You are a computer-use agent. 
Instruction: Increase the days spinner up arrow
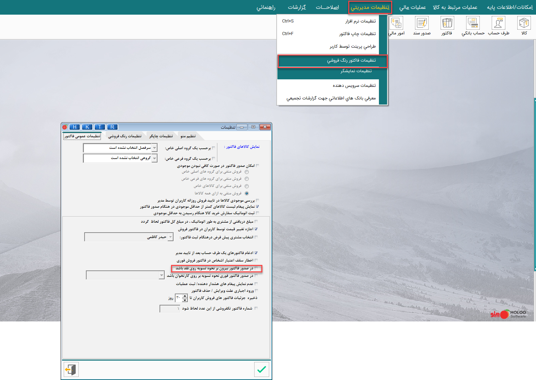pos(185,296)
